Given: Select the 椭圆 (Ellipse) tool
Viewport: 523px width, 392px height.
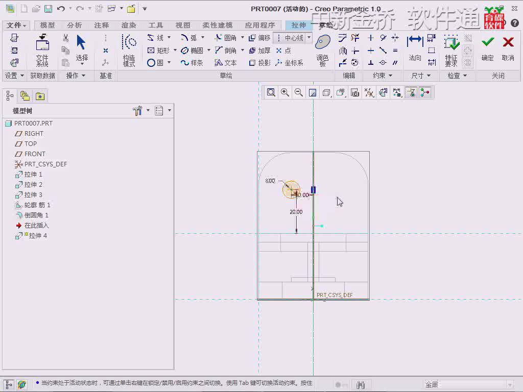Looking at the screenshot, I should pyautogui.click(x=192, y=51).
